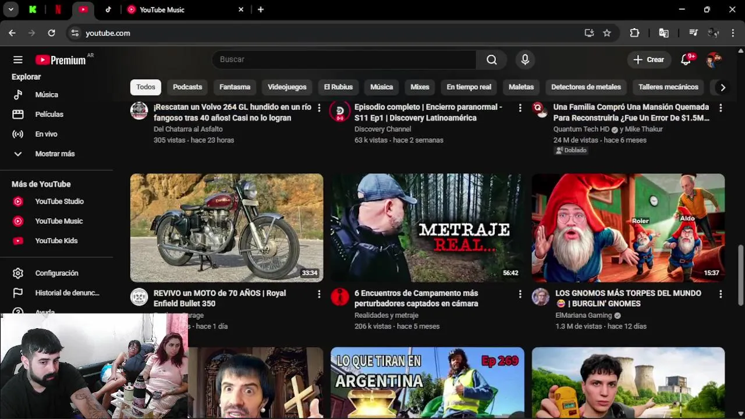Image resolution: width=745 pixels, height=419 pixels.
Task: Open a new browser tab
Action: click(260, 9)
